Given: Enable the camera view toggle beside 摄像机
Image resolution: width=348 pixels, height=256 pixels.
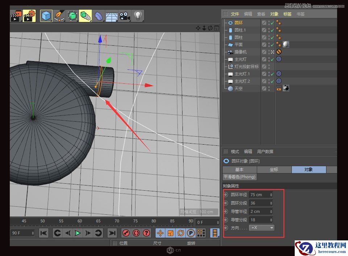Looking at the screenshot, I should pyautogui.click(x=272, y=52).
